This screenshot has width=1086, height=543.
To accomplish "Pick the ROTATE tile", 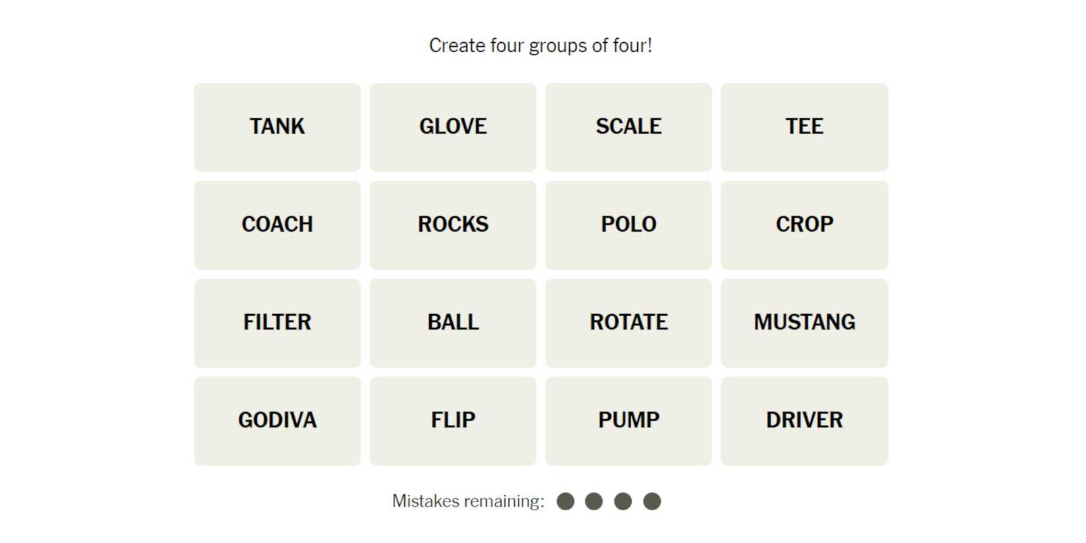I will click(629, 323).
